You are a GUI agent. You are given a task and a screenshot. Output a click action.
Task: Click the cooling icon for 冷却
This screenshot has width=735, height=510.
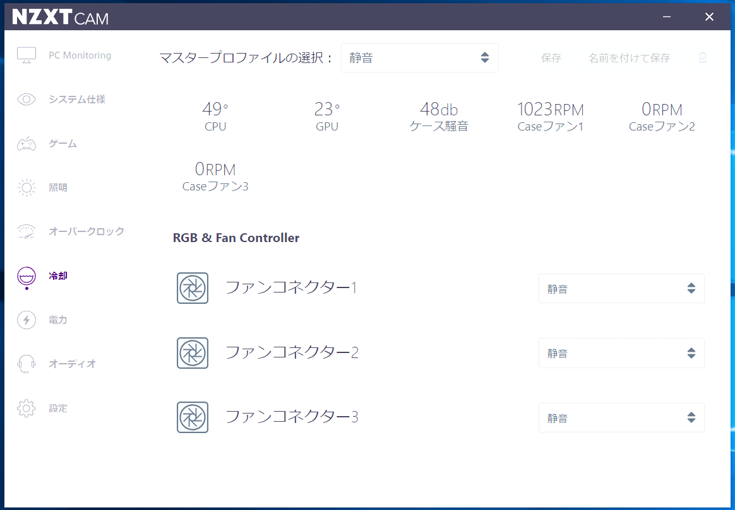pos(27,277)
